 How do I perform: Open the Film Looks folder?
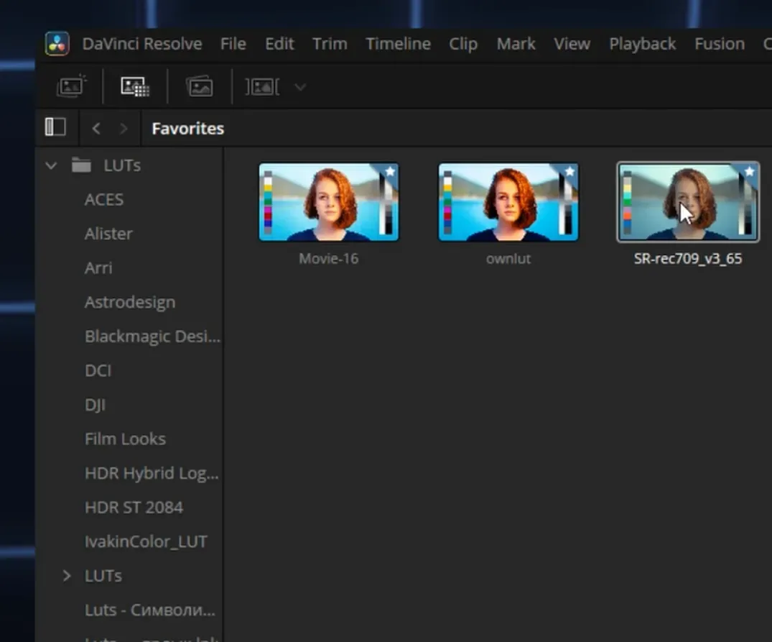125,439
